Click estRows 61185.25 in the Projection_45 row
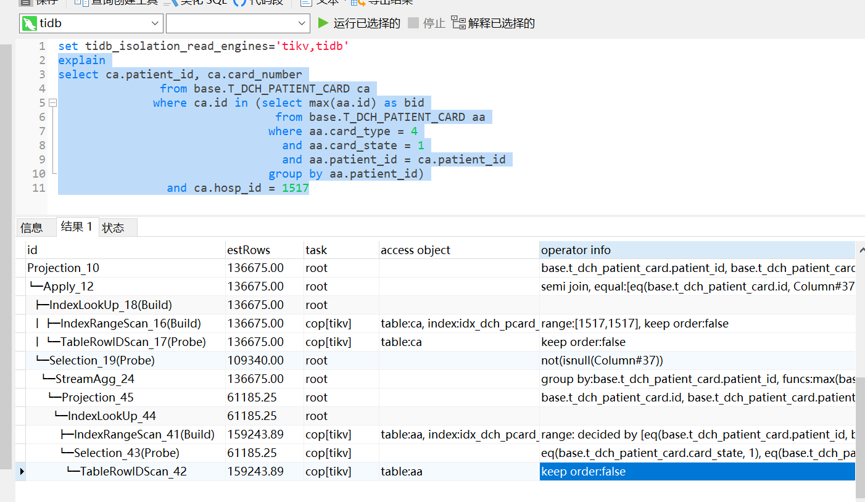 click(x=265, y=397)
